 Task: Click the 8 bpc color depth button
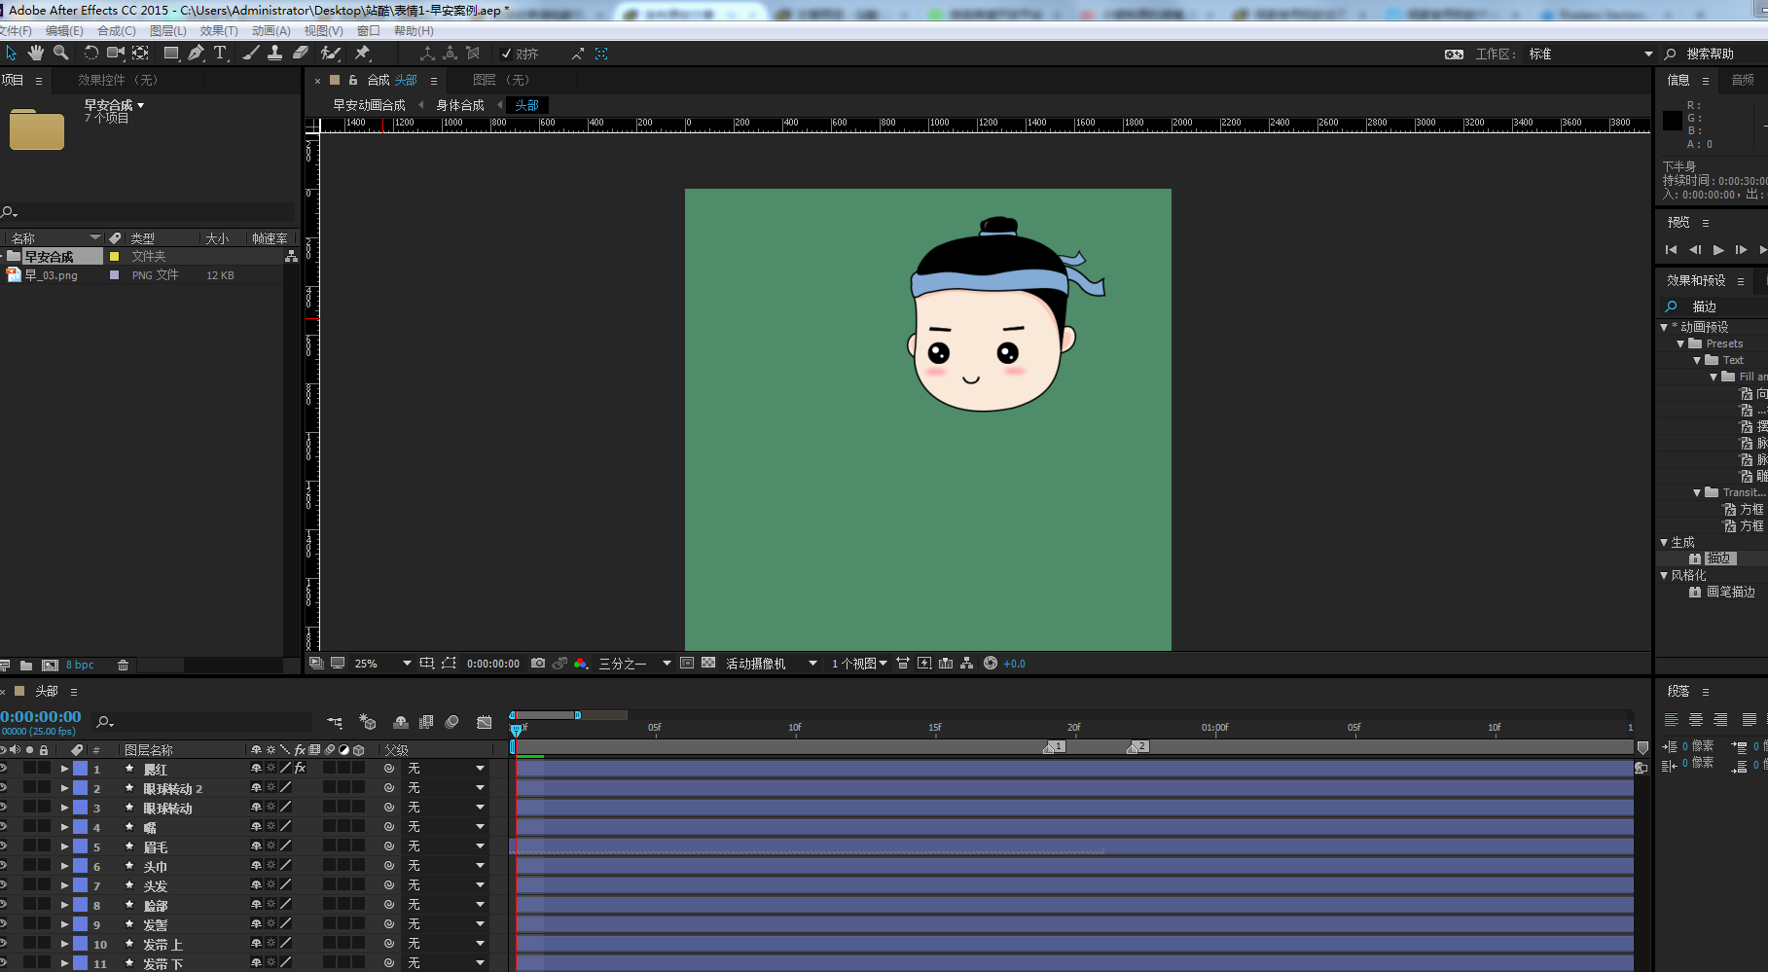[x=80, y=666]
